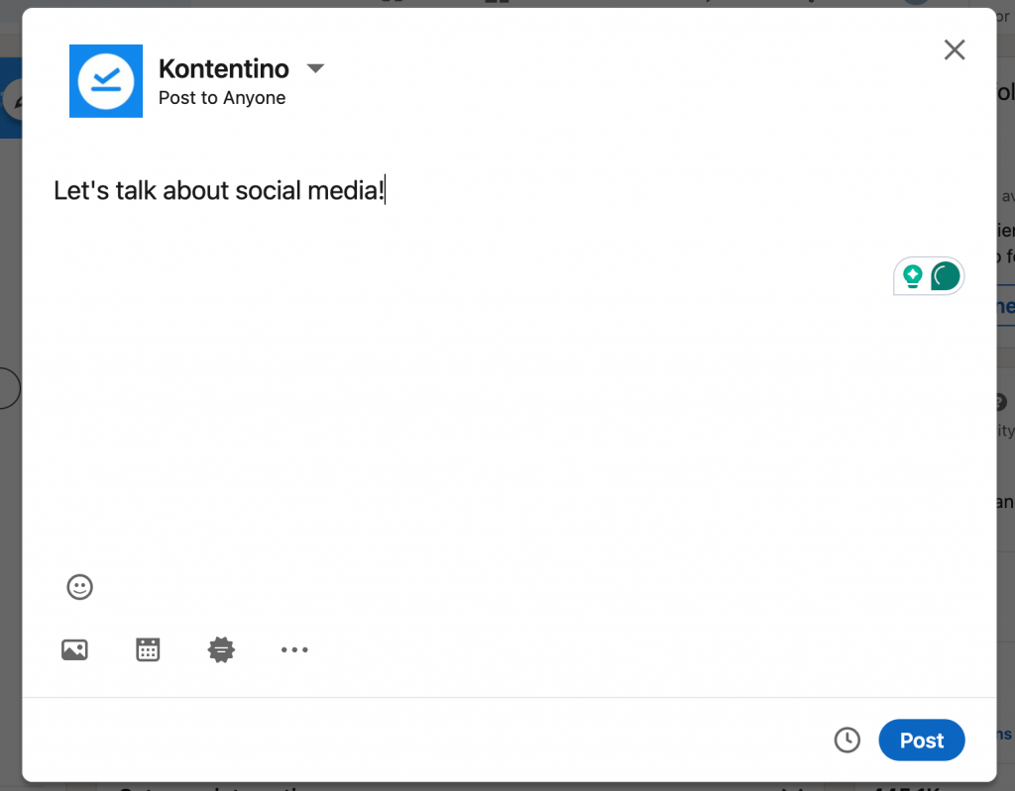
Task: Open the green writing assistant bubble
Action: point(945,276)
